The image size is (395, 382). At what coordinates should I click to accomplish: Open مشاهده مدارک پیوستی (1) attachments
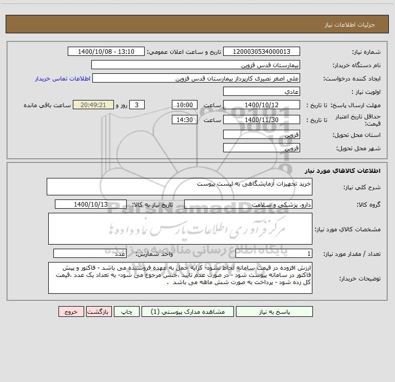(x=188, y=311)
